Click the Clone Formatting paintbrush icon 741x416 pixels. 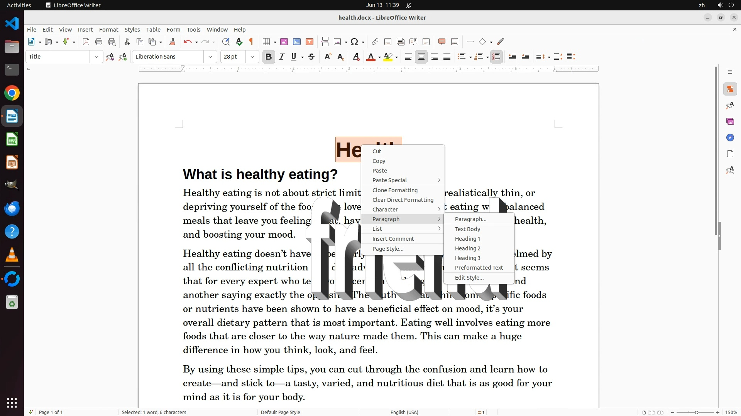[x=173, y=42]
